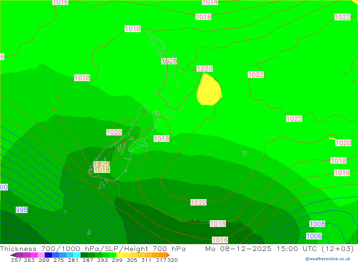Click the 1014 label at the top edge
Viewport: 358px width, 262px height.
point(210,2)
